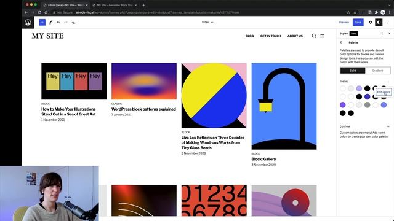The width and height of the screenshot is (394, 221).
Task: Go back from the Palette screen
Action: (x=341, y=42)
